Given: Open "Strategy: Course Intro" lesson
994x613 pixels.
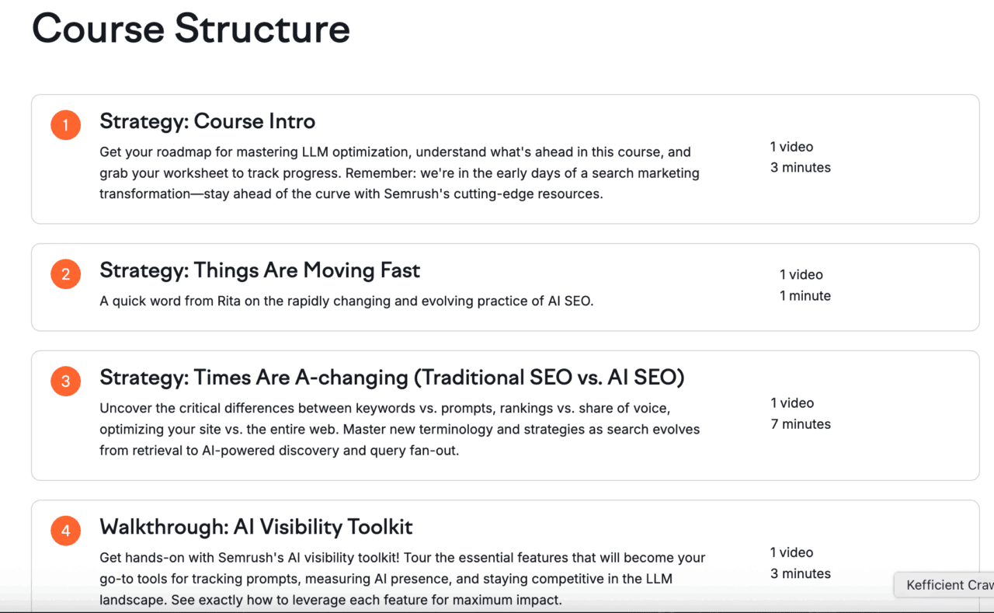Looking at the screenshot, I should click(x=207, y=121).
